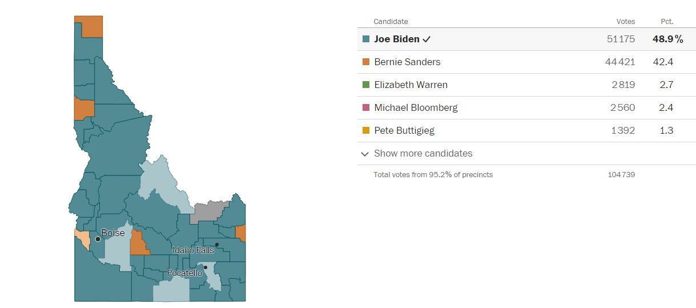696x308 pixels.
Task: Select the Bernie Sanders candidate name
Action: click(x=407, y=62)
